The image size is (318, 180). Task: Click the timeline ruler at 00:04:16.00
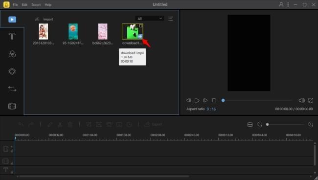tap(293, 135)
